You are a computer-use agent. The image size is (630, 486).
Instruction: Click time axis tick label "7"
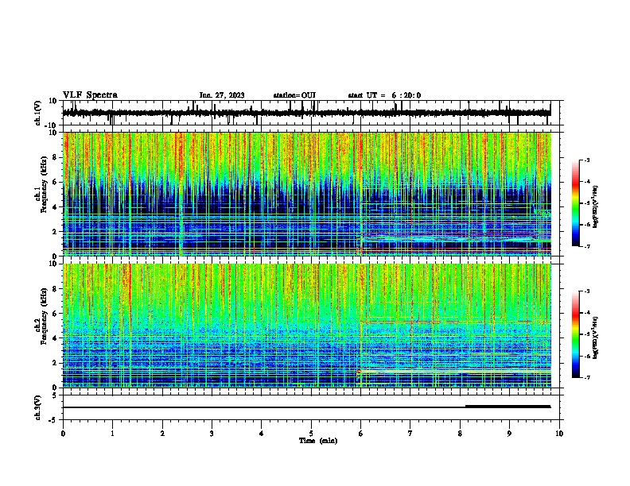pos(410,434)
